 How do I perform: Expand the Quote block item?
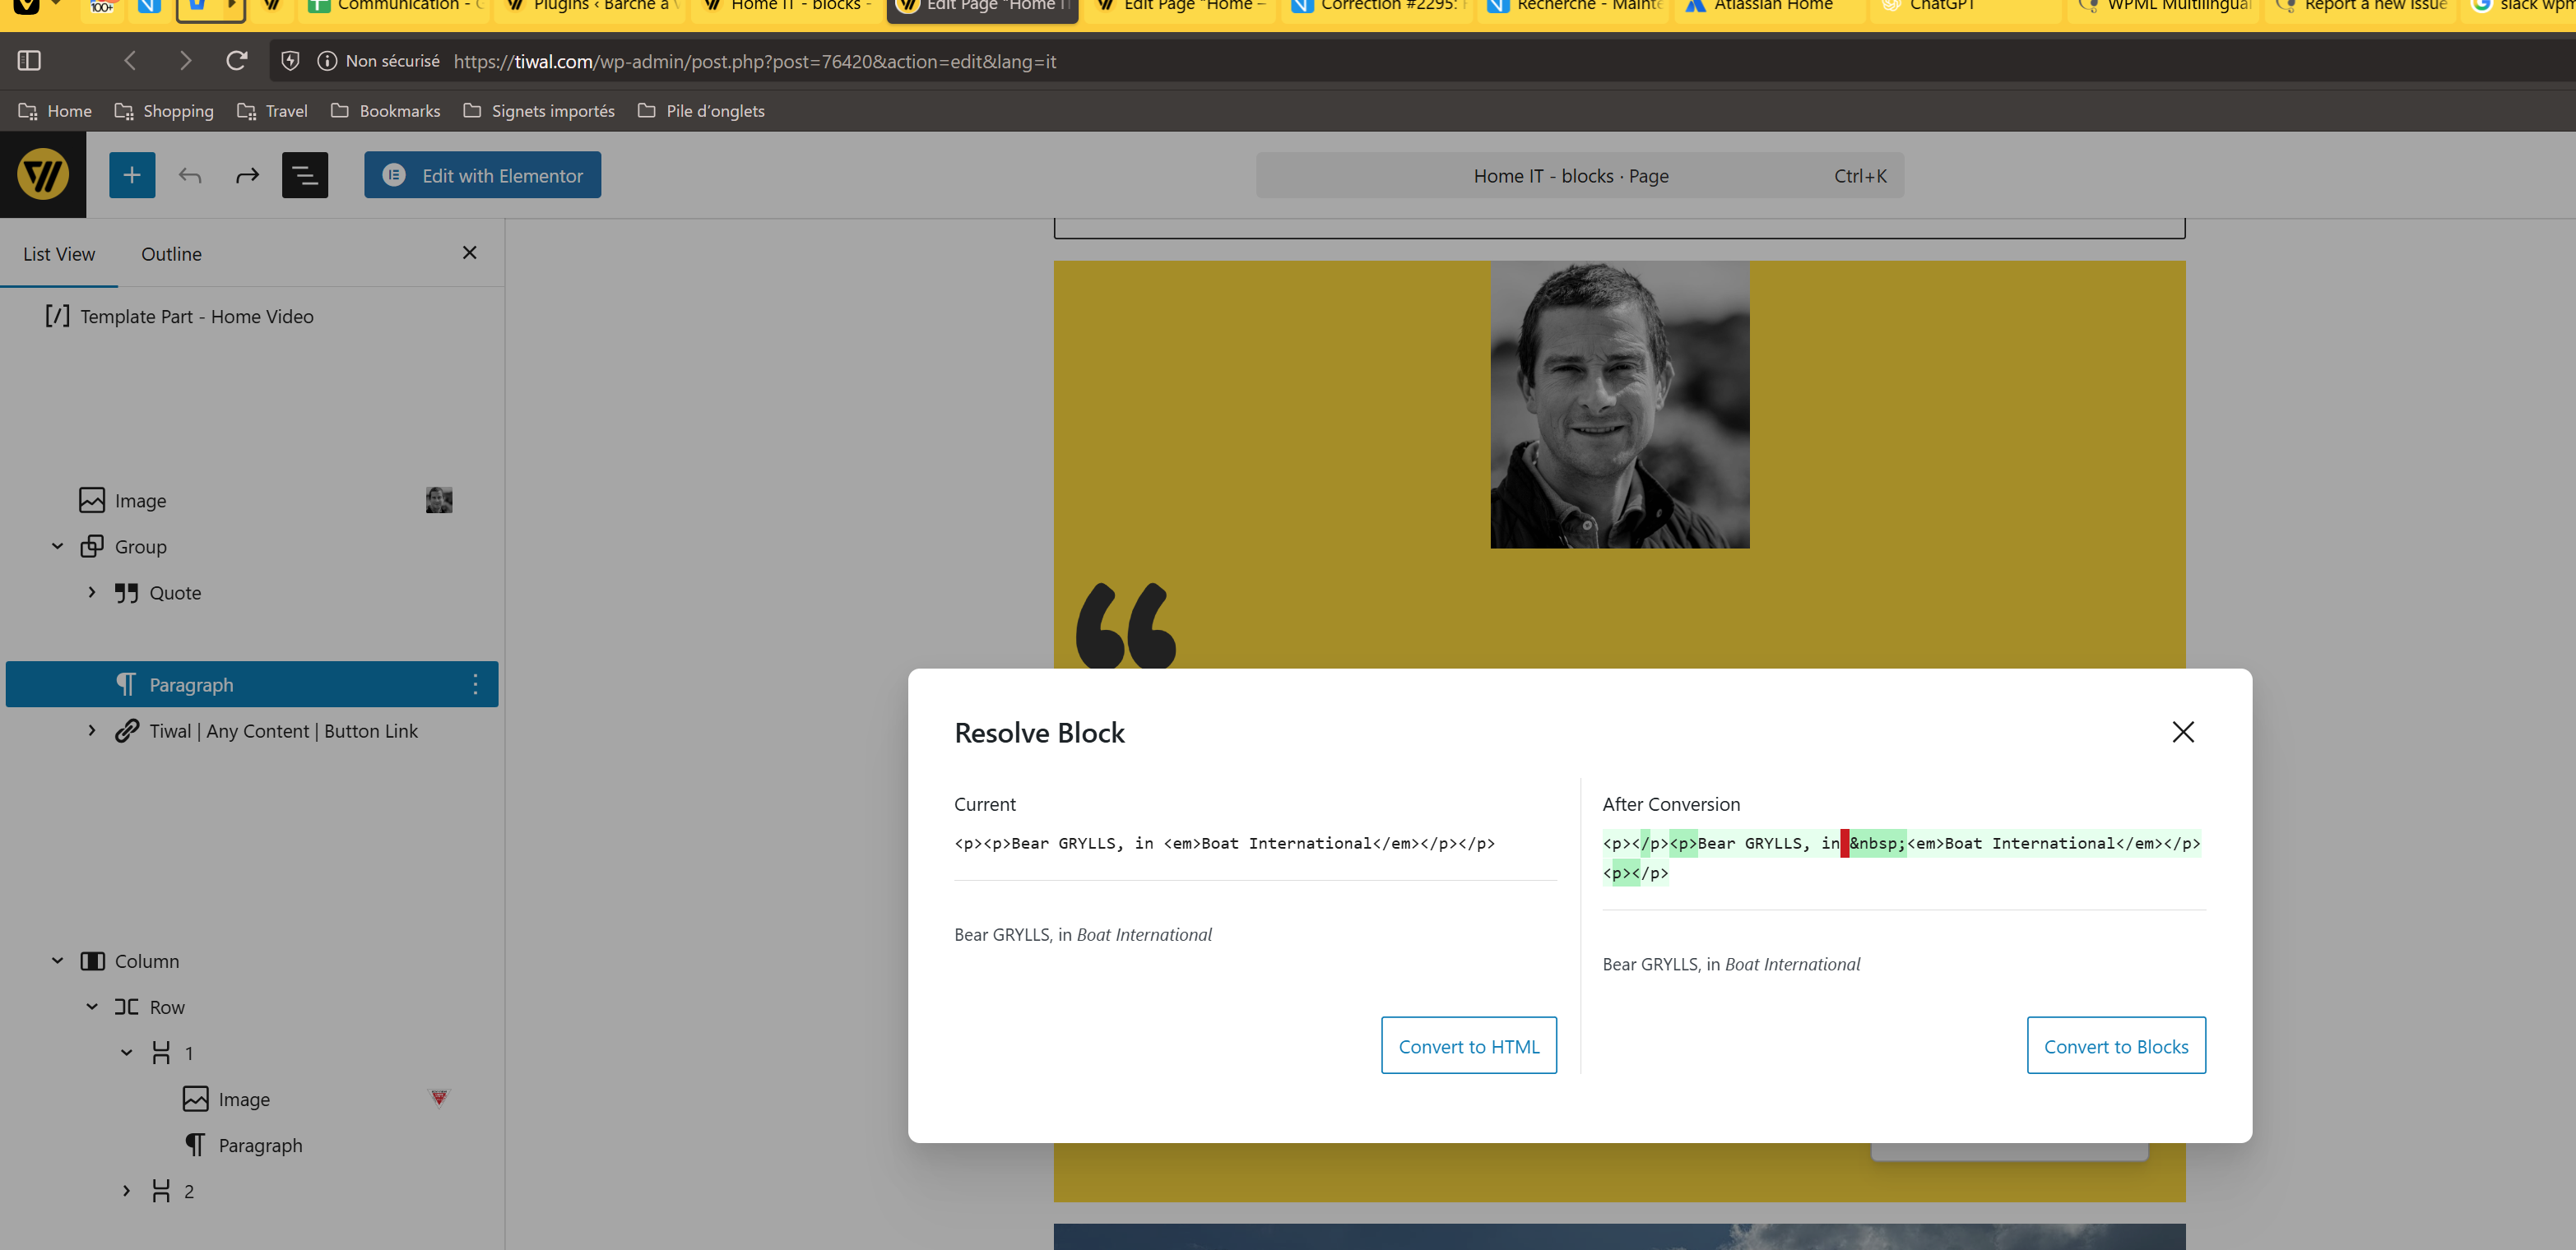coord(92,593)
